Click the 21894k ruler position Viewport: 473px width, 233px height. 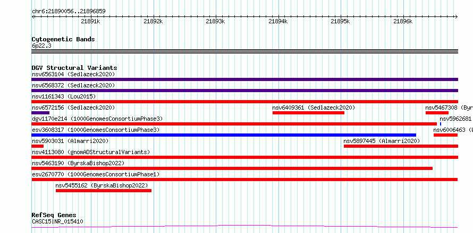coord(278,21)
